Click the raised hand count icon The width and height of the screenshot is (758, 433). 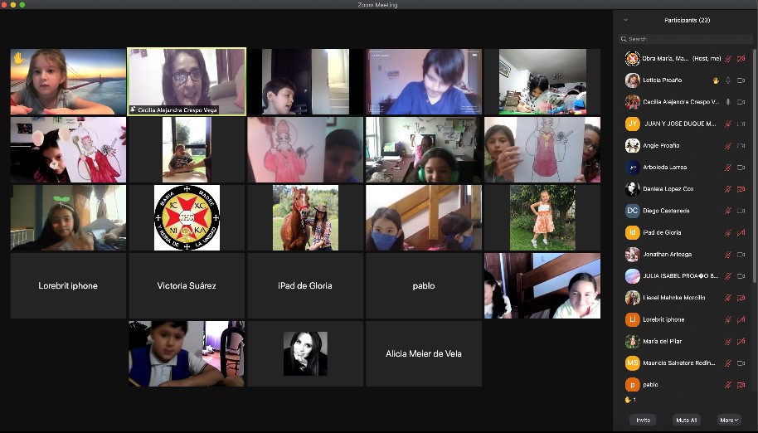coord(629,400)
